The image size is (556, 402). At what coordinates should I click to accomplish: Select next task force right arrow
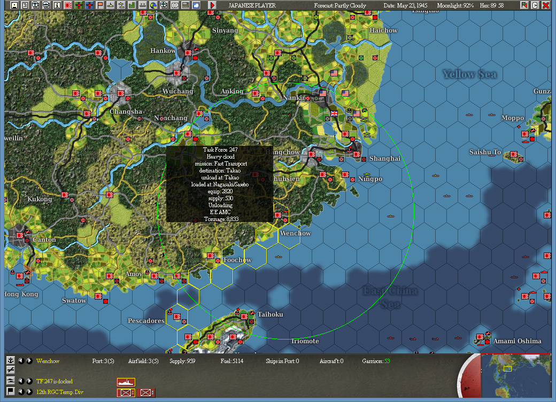click(x=29, y=381)
